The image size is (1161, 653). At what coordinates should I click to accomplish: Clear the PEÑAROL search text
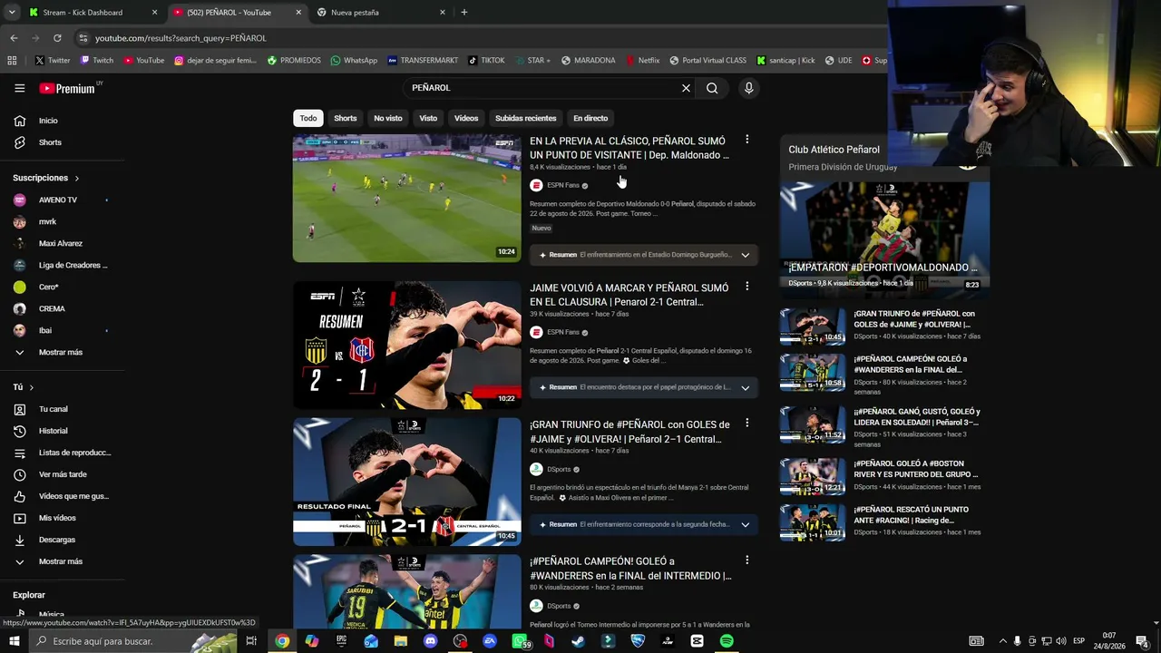(686, 88)
